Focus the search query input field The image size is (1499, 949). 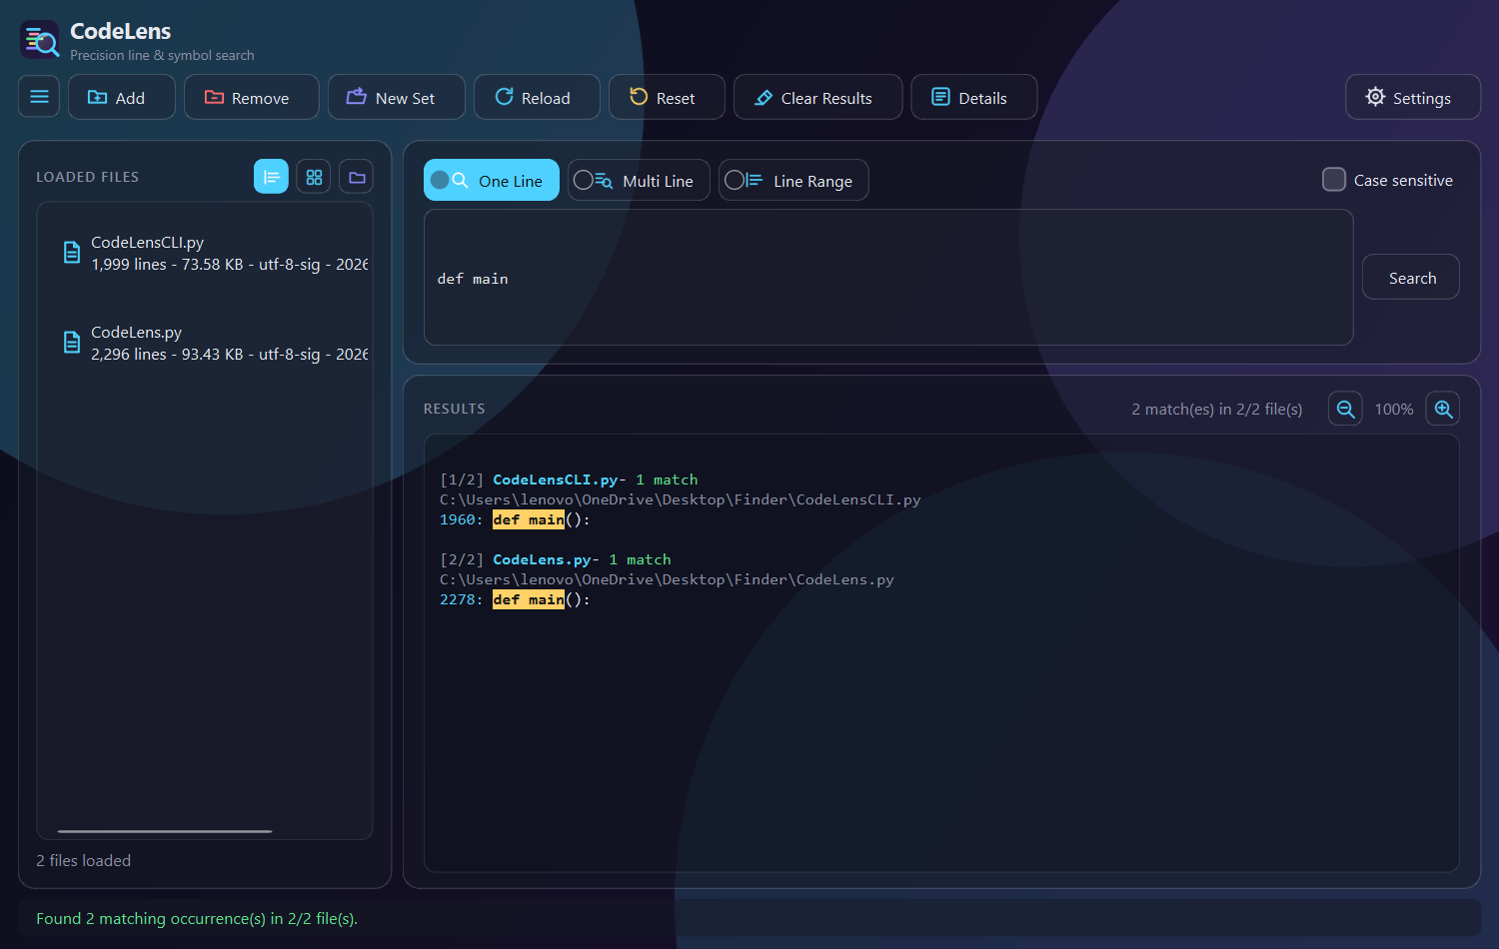point(888,278)
